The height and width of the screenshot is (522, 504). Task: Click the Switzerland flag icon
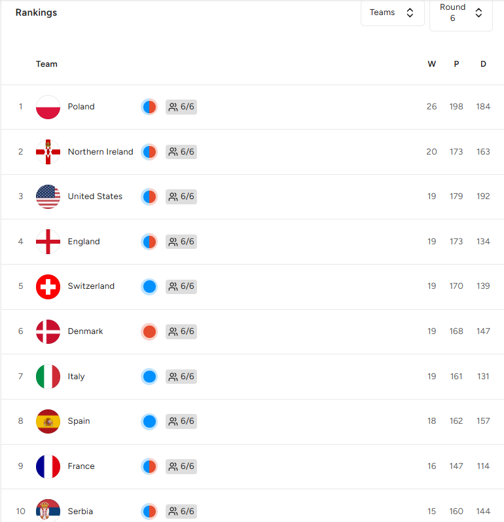pos(48,287)
